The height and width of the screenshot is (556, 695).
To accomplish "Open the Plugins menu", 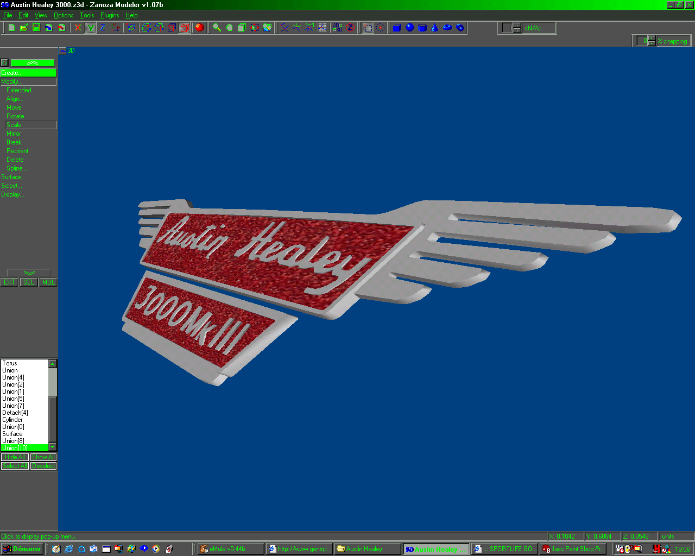I will pos(110,15).
